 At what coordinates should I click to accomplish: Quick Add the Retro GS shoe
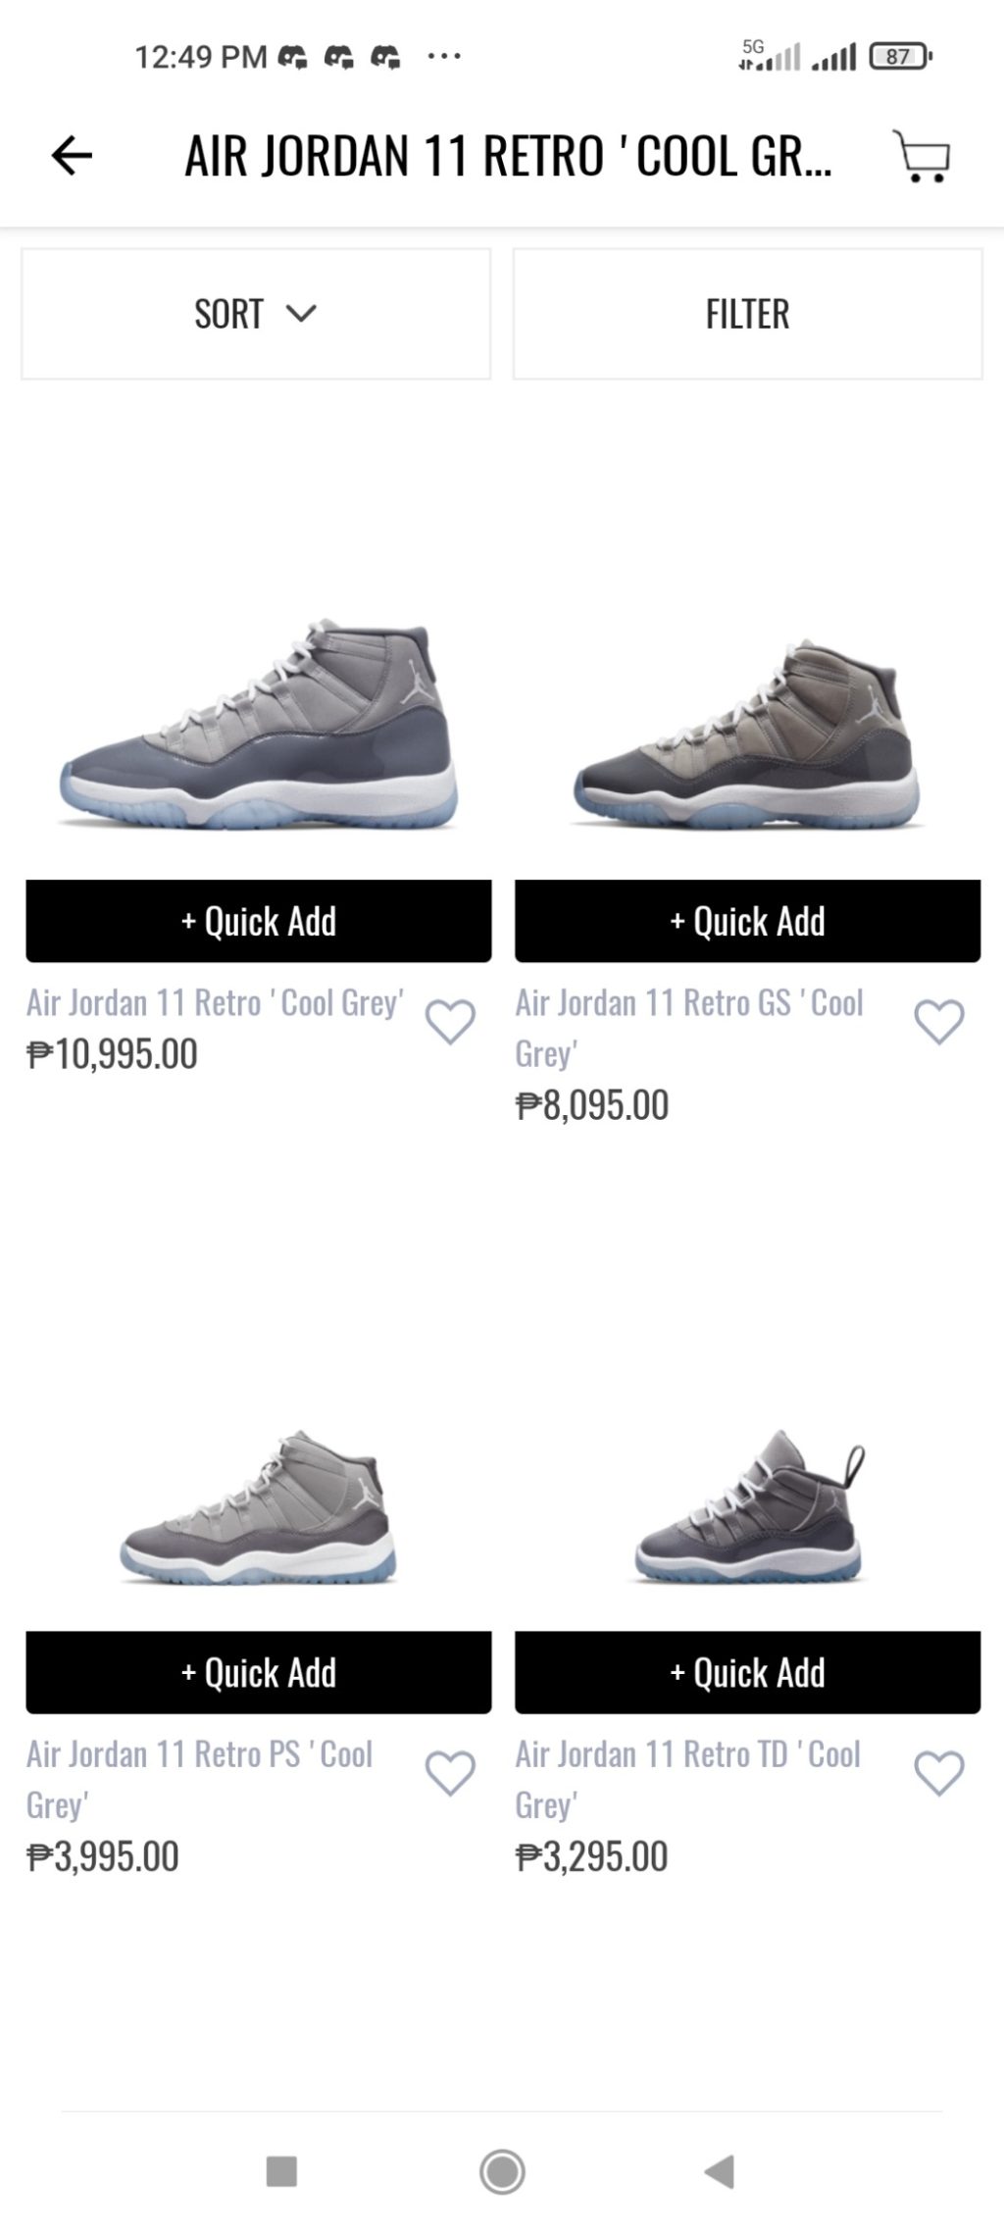coord(747,921)
